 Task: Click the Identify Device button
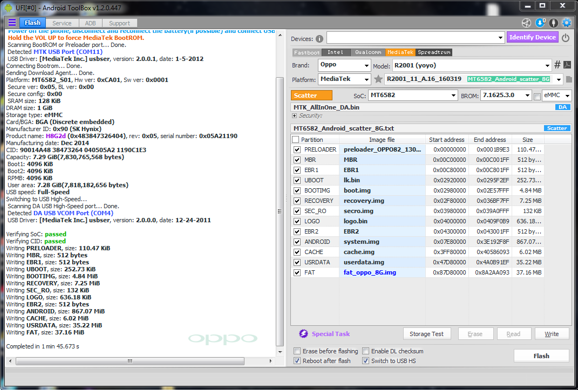[532, 37]
